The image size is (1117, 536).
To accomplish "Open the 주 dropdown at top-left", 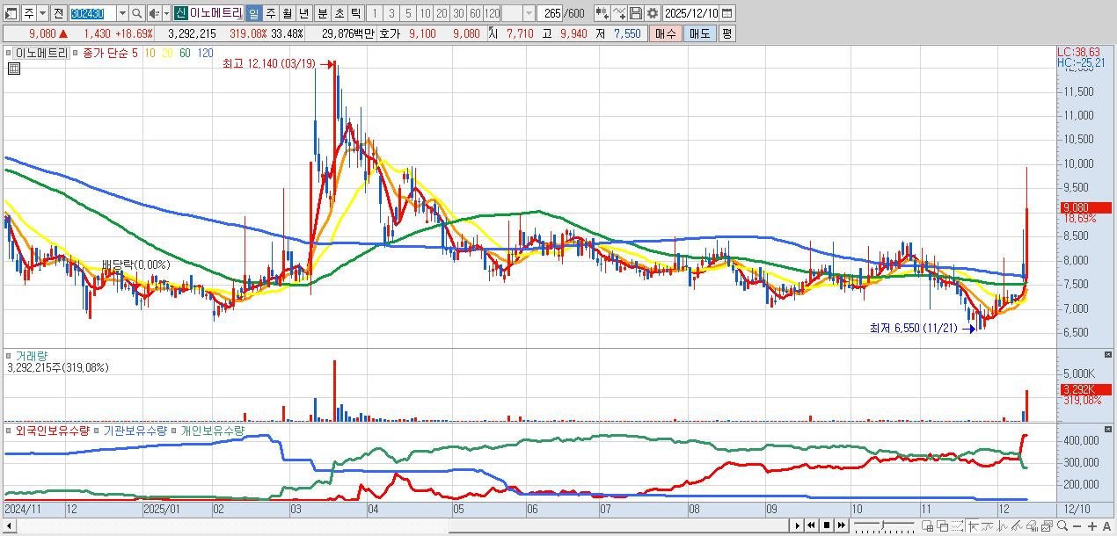I will pyautogui.click(x=42, y=13).
